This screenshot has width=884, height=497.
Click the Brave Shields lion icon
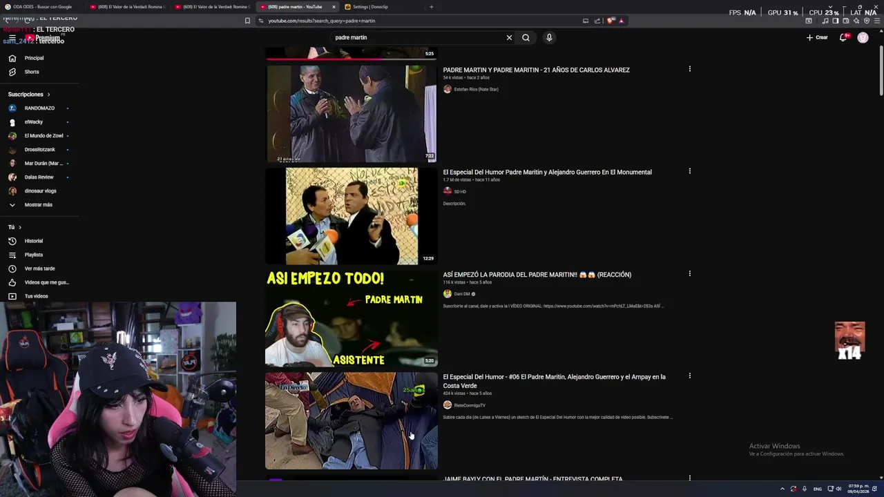(611, 21)
